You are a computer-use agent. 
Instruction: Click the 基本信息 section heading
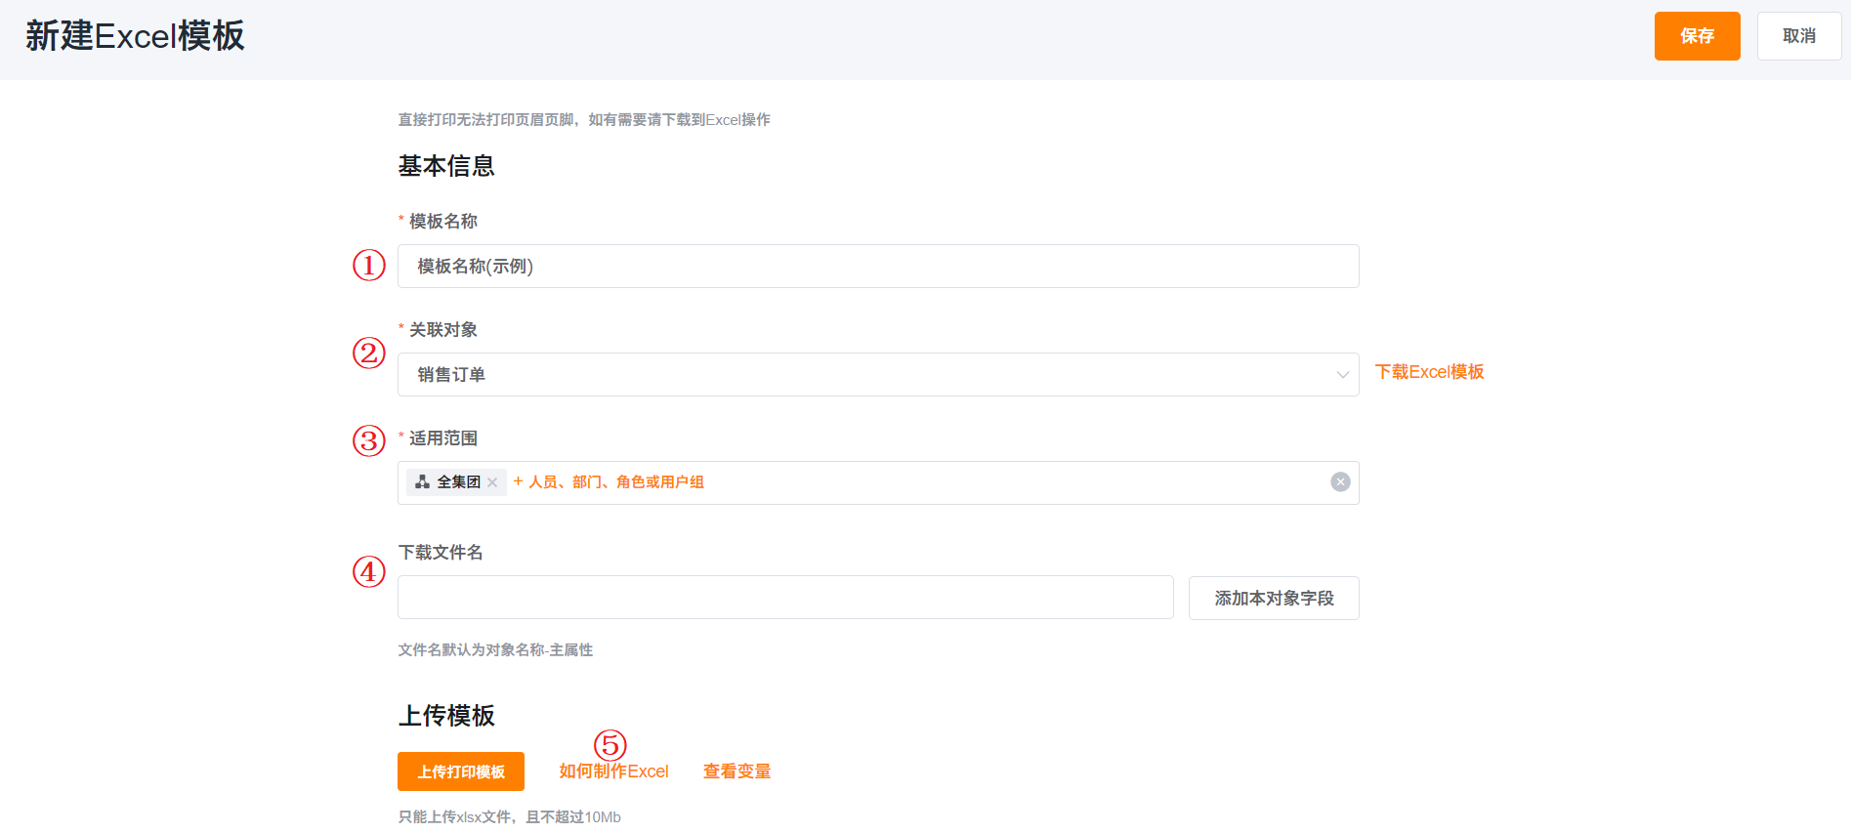point(446,166)
